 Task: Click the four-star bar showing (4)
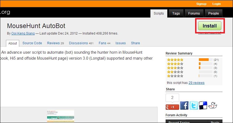coord(205,64)
